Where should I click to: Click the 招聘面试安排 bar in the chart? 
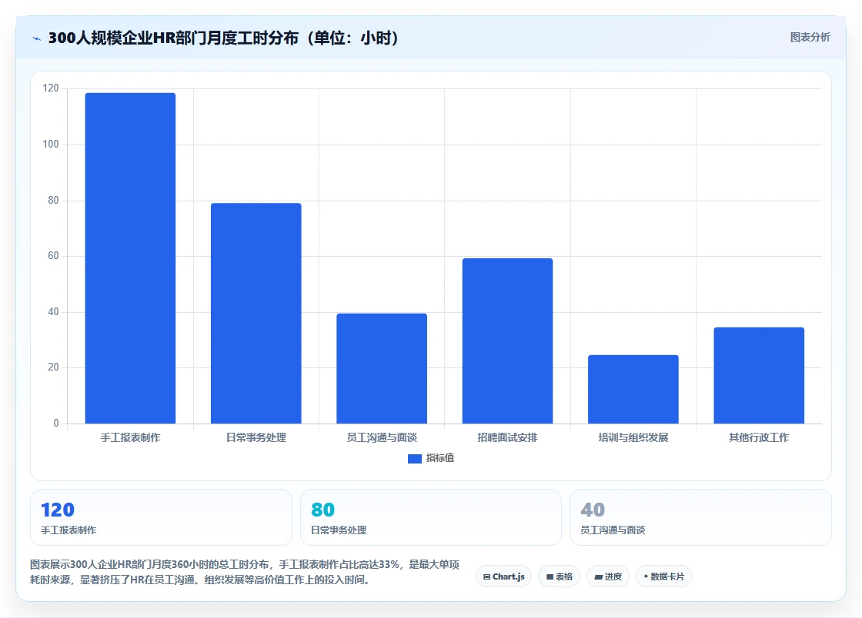click(x=507, y=341)
